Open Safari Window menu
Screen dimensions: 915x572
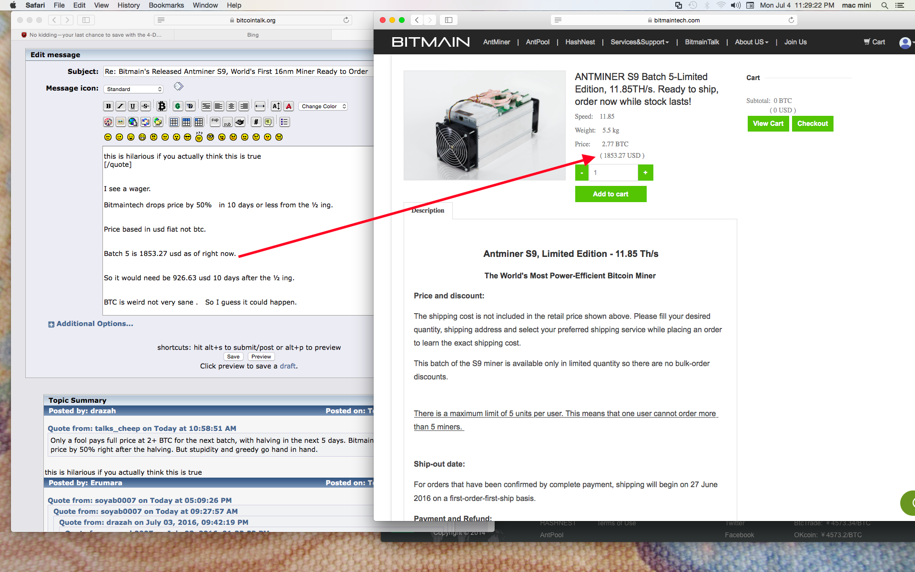click(205, 5)
